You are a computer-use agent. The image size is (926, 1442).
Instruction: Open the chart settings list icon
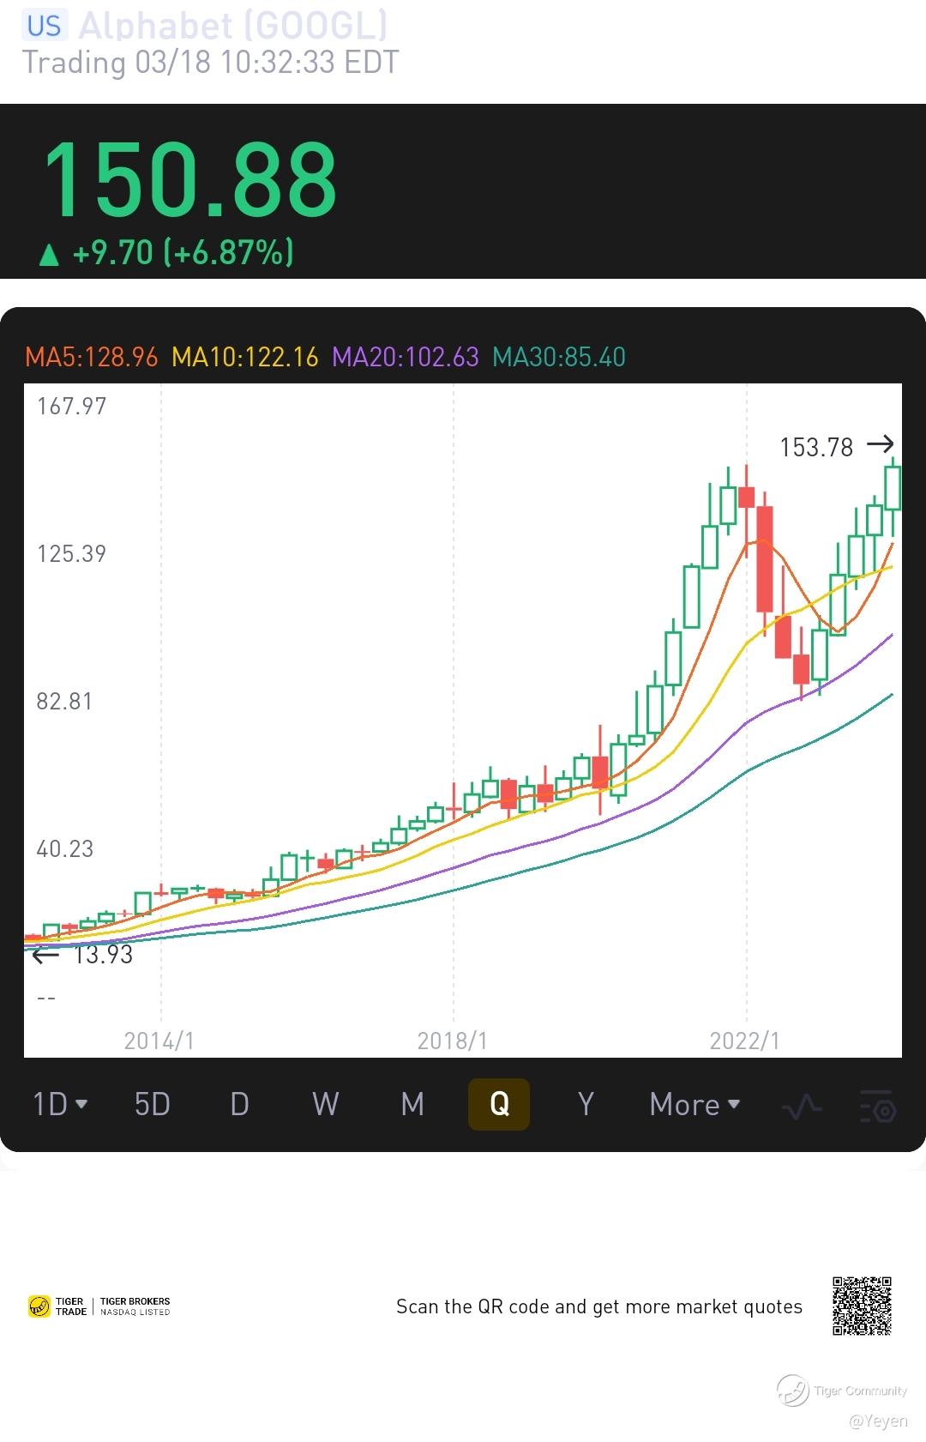878,1107
